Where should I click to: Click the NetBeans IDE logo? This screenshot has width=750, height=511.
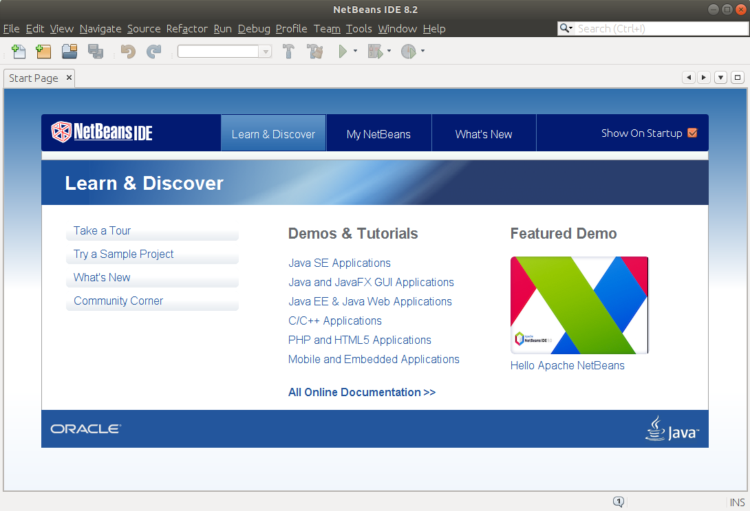(x=102, y=132)
